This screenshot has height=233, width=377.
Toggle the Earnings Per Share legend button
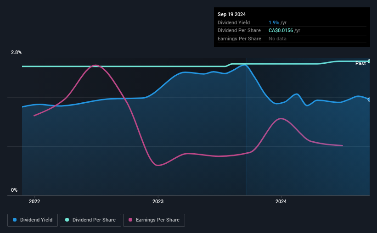pyautogui.click(x=154, y=220)
